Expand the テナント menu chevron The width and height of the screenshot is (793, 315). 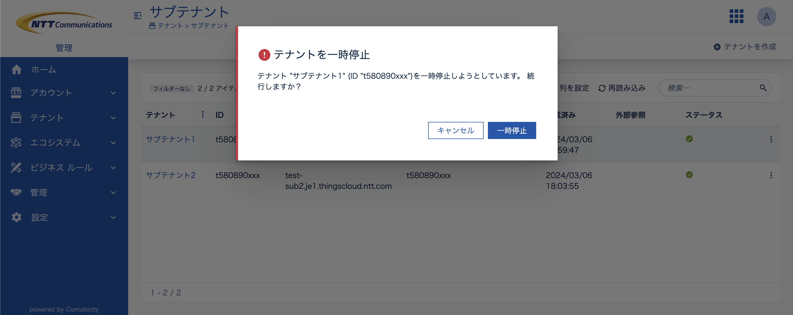pyautogui.click(x=113, y=118)
